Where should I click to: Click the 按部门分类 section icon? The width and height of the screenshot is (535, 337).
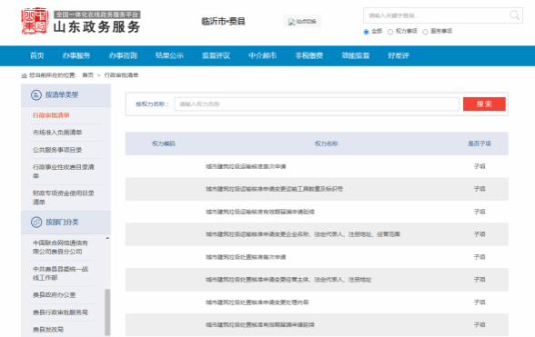(36, 223)
